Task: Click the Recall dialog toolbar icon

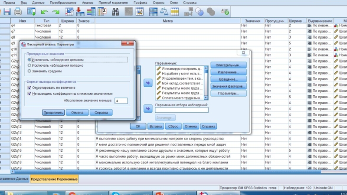Action: pos(31,11)
